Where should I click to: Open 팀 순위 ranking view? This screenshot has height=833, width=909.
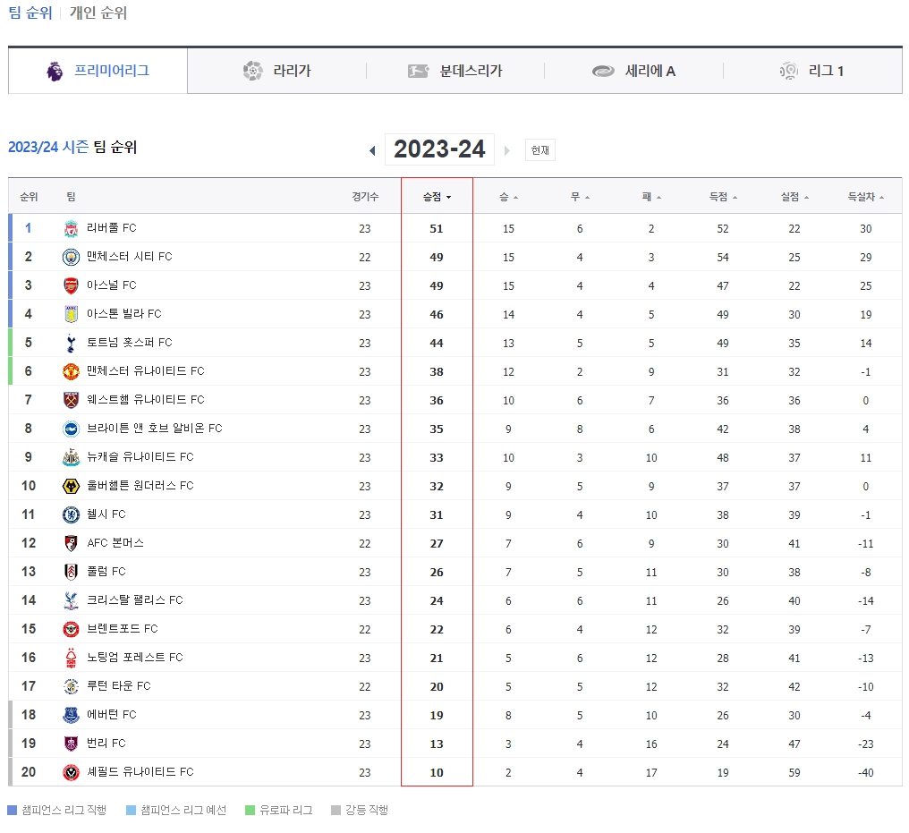click(30, 13)
